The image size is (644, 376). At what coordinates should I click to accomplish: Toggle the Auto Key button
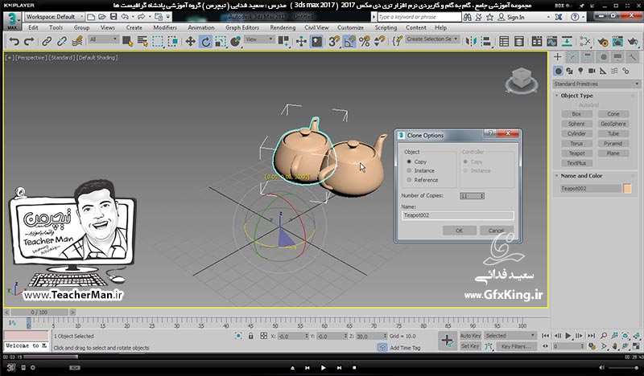click(470, 335)
